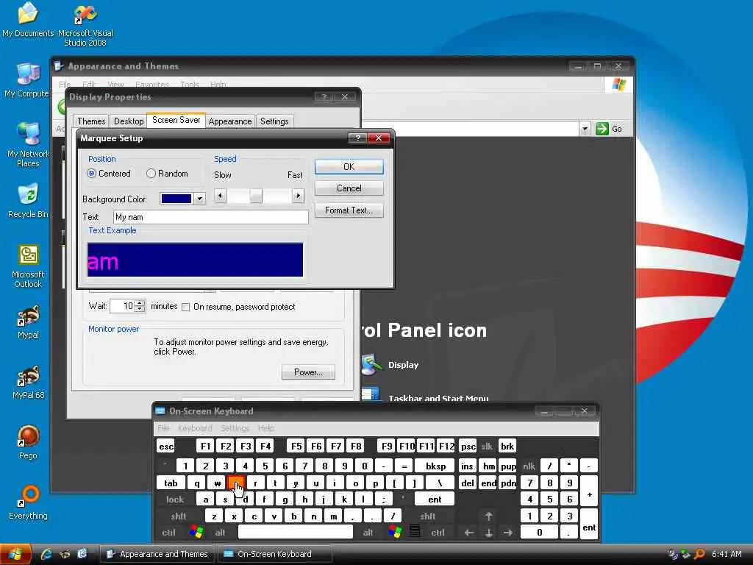This screenshot has width=753, height=565.
Task: Launch Microsoft Outlook from desktop
Action: (28, 266)
